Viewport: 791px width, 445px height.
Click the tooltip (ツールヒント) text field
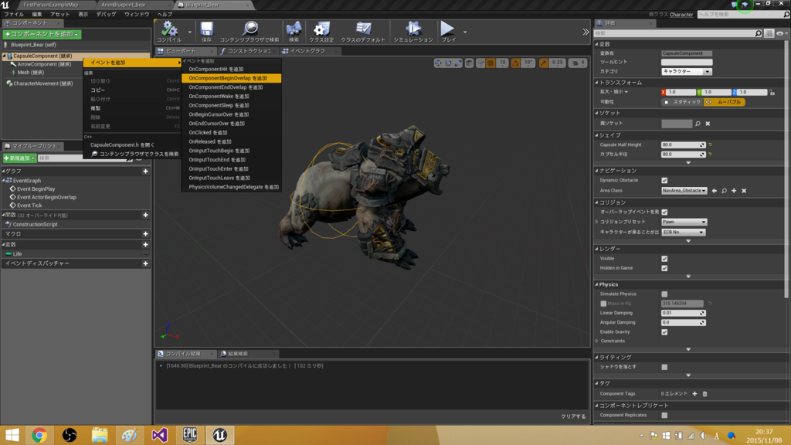[x=687, y=62]
